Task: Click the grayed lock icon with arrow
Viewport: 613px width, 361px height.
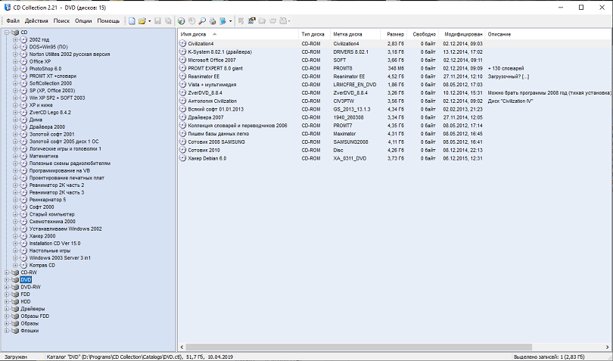Action: 284,20
